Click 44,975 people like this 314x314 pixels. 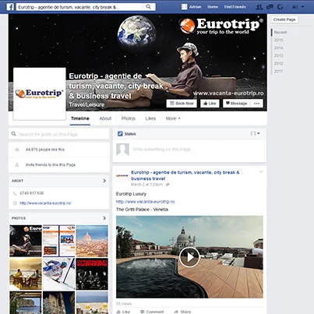tap(45, 150)
